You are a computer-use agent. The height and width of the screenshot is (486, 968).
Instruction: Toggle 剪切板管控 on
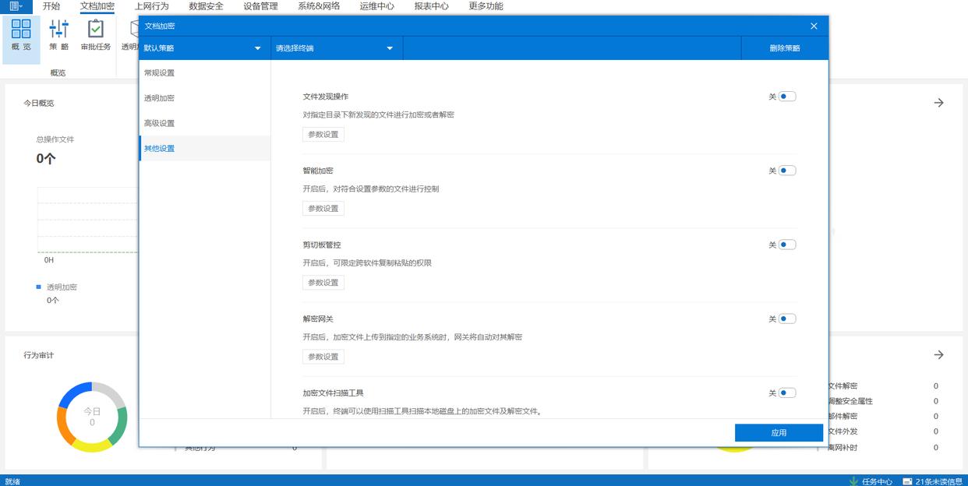(x=786, y=245)
